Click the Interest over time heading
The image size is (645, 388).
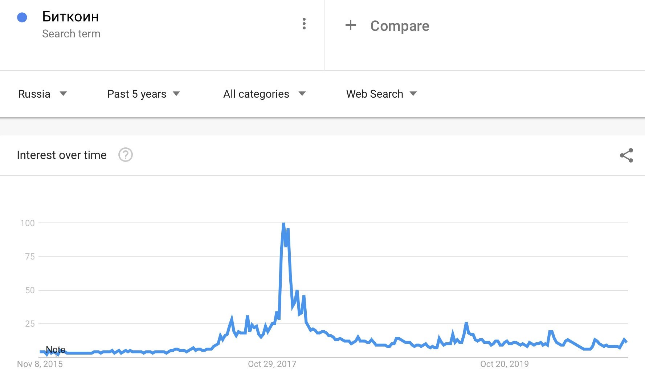pos(62,155)
